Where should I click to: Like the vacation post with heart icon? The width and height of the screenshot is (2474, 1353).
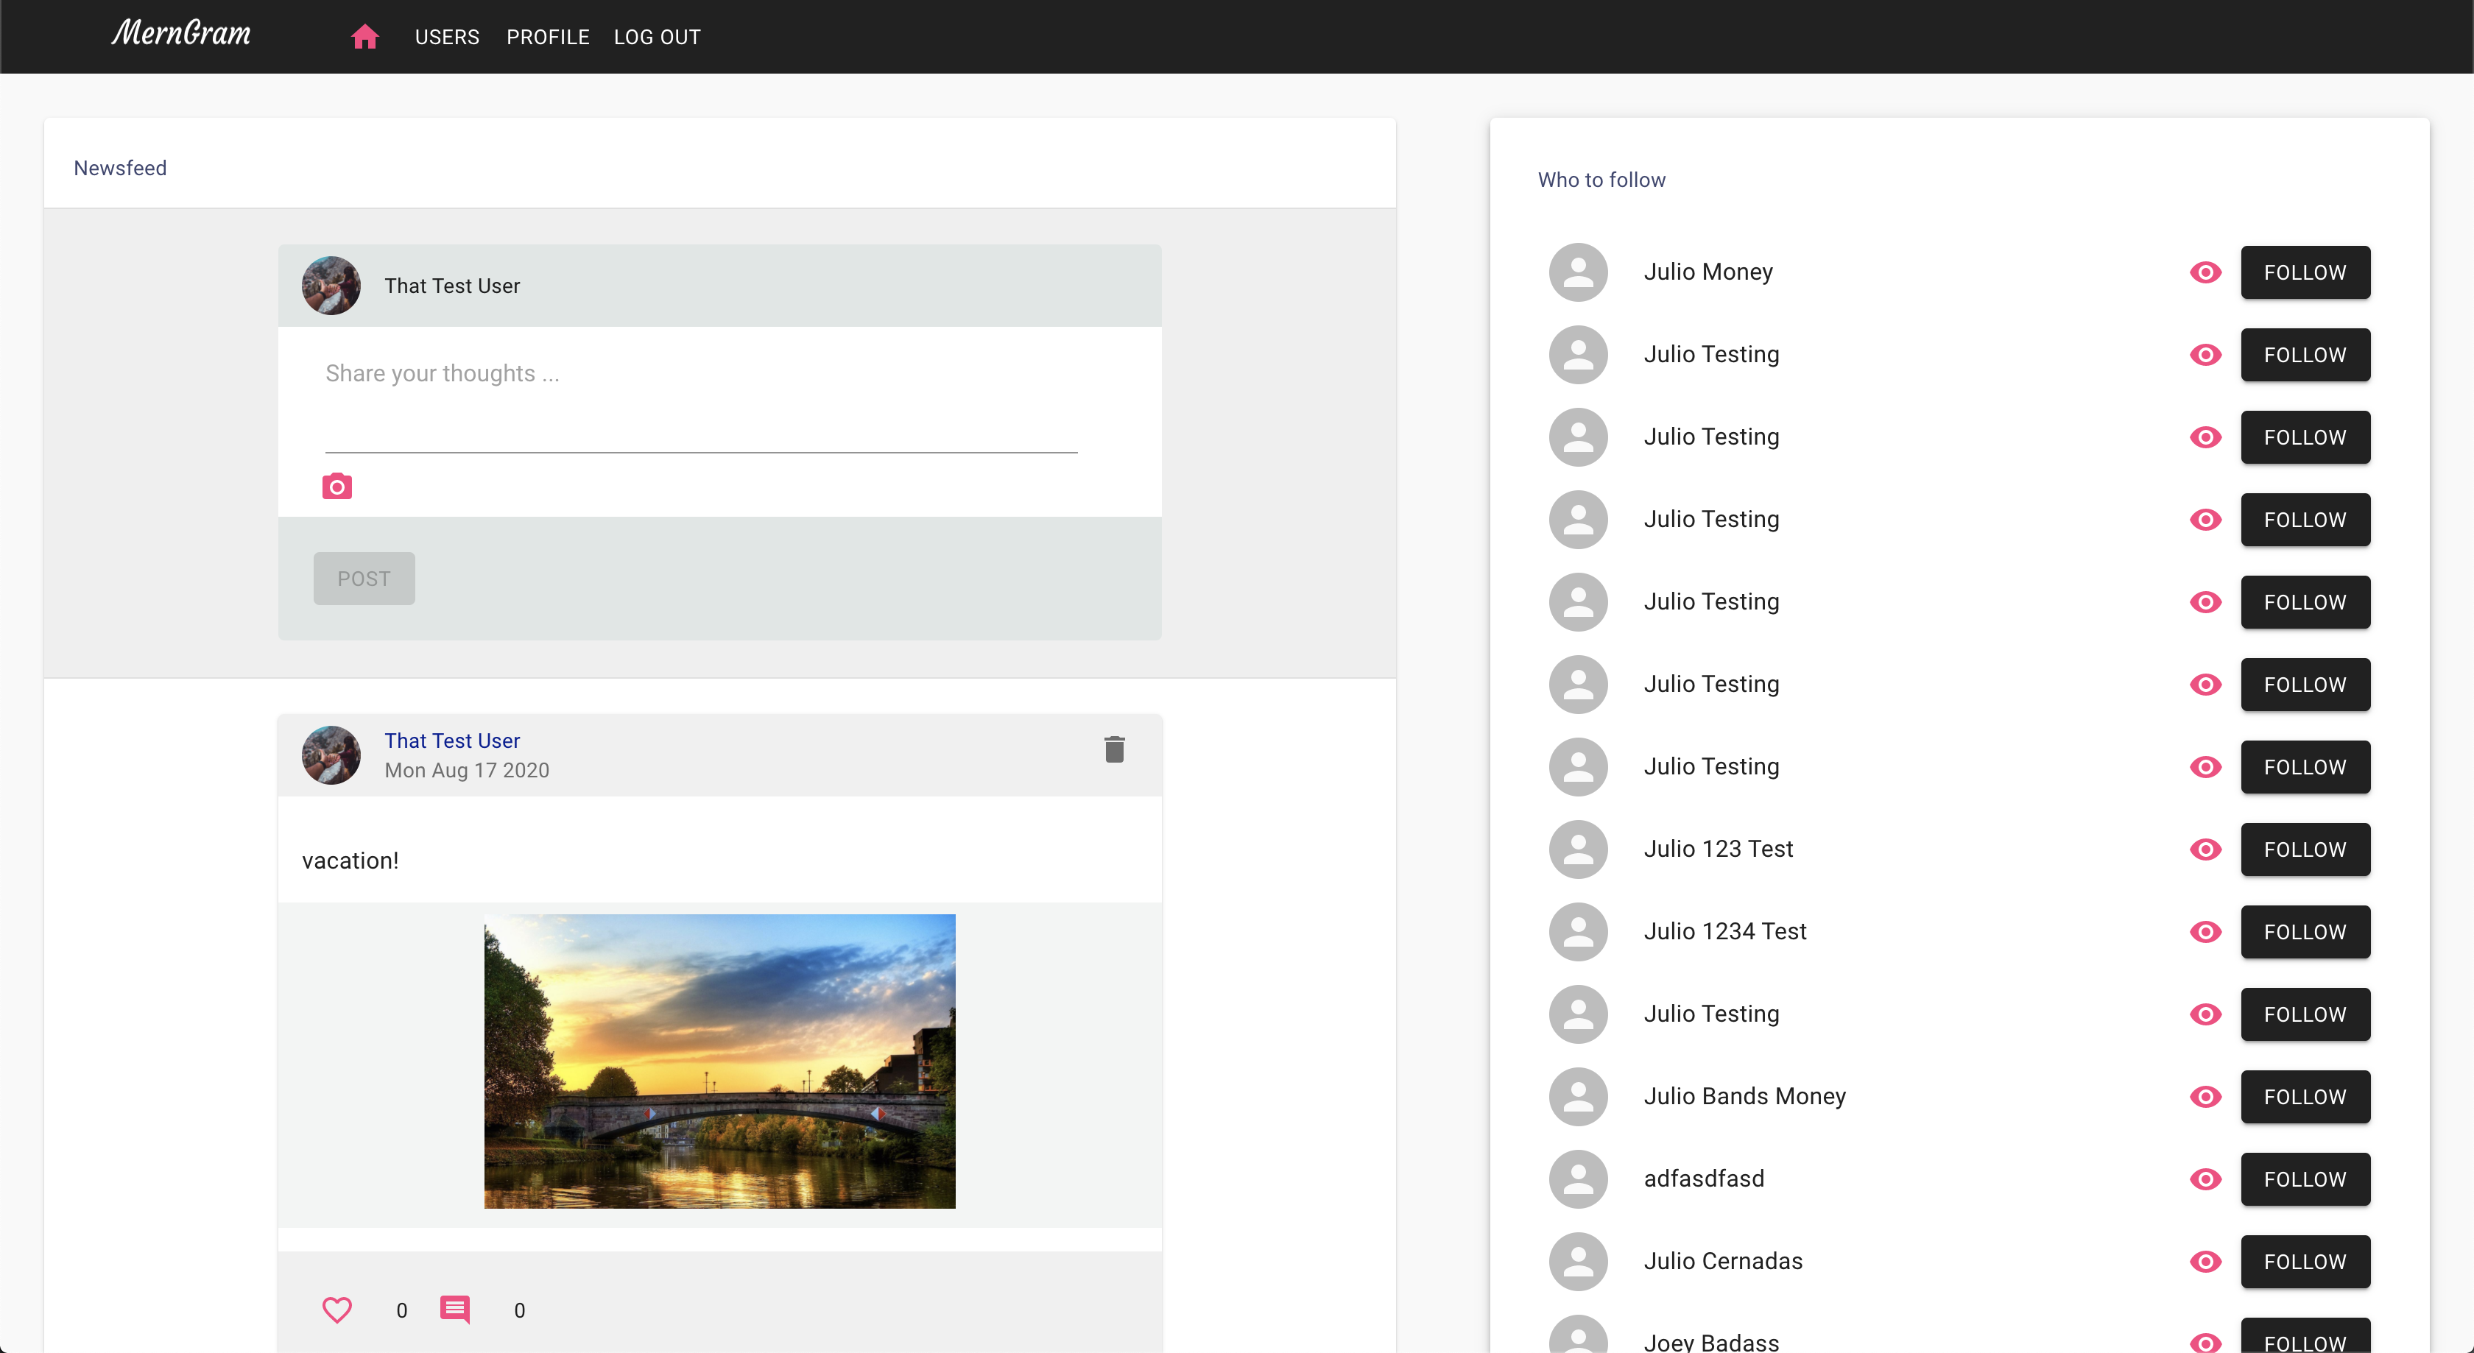[x=336, y=1310]
